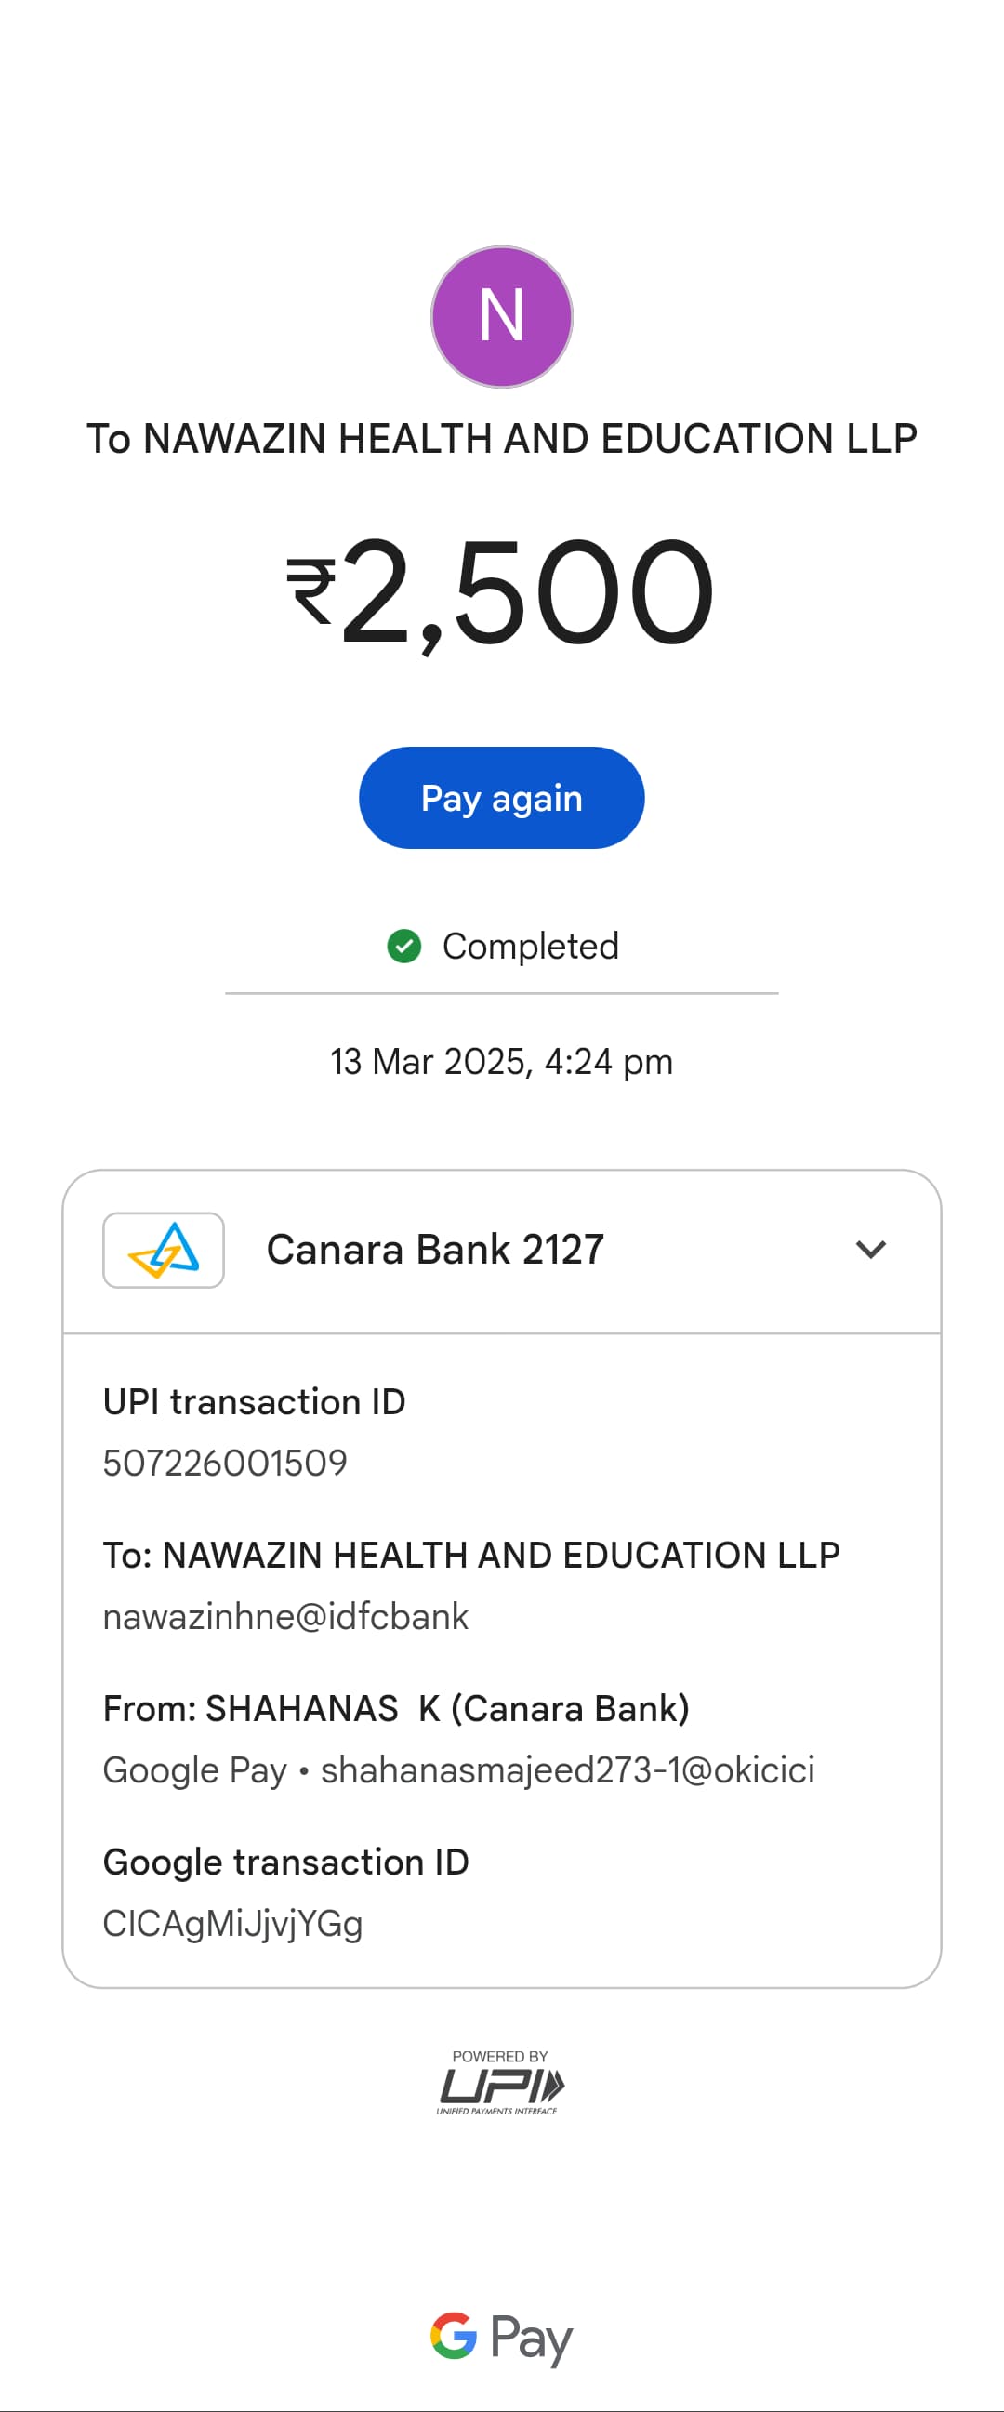Expand the Canara Bank details chevron

[x=871, y=1249]
